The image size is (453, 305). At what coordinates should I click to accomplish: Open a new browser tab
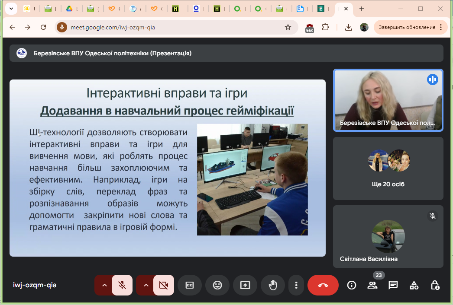[x=362, y=9]
